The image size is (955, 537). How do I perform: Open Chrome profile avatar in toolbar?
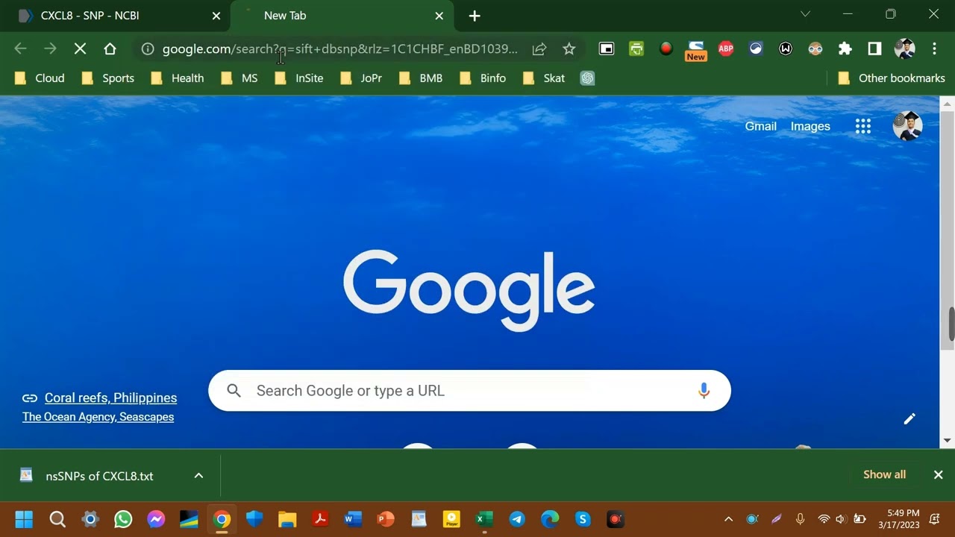tap(904, 48)
